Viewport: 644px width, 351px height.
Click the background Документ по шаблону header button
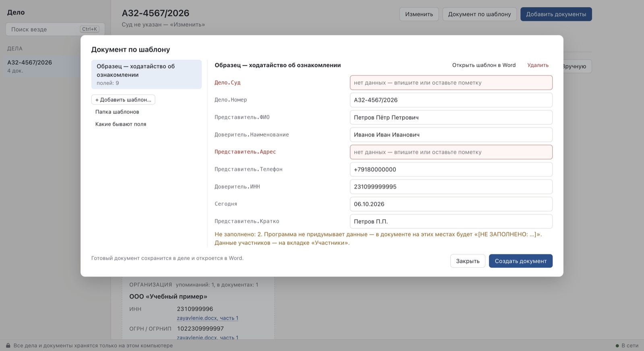(479, 14)
